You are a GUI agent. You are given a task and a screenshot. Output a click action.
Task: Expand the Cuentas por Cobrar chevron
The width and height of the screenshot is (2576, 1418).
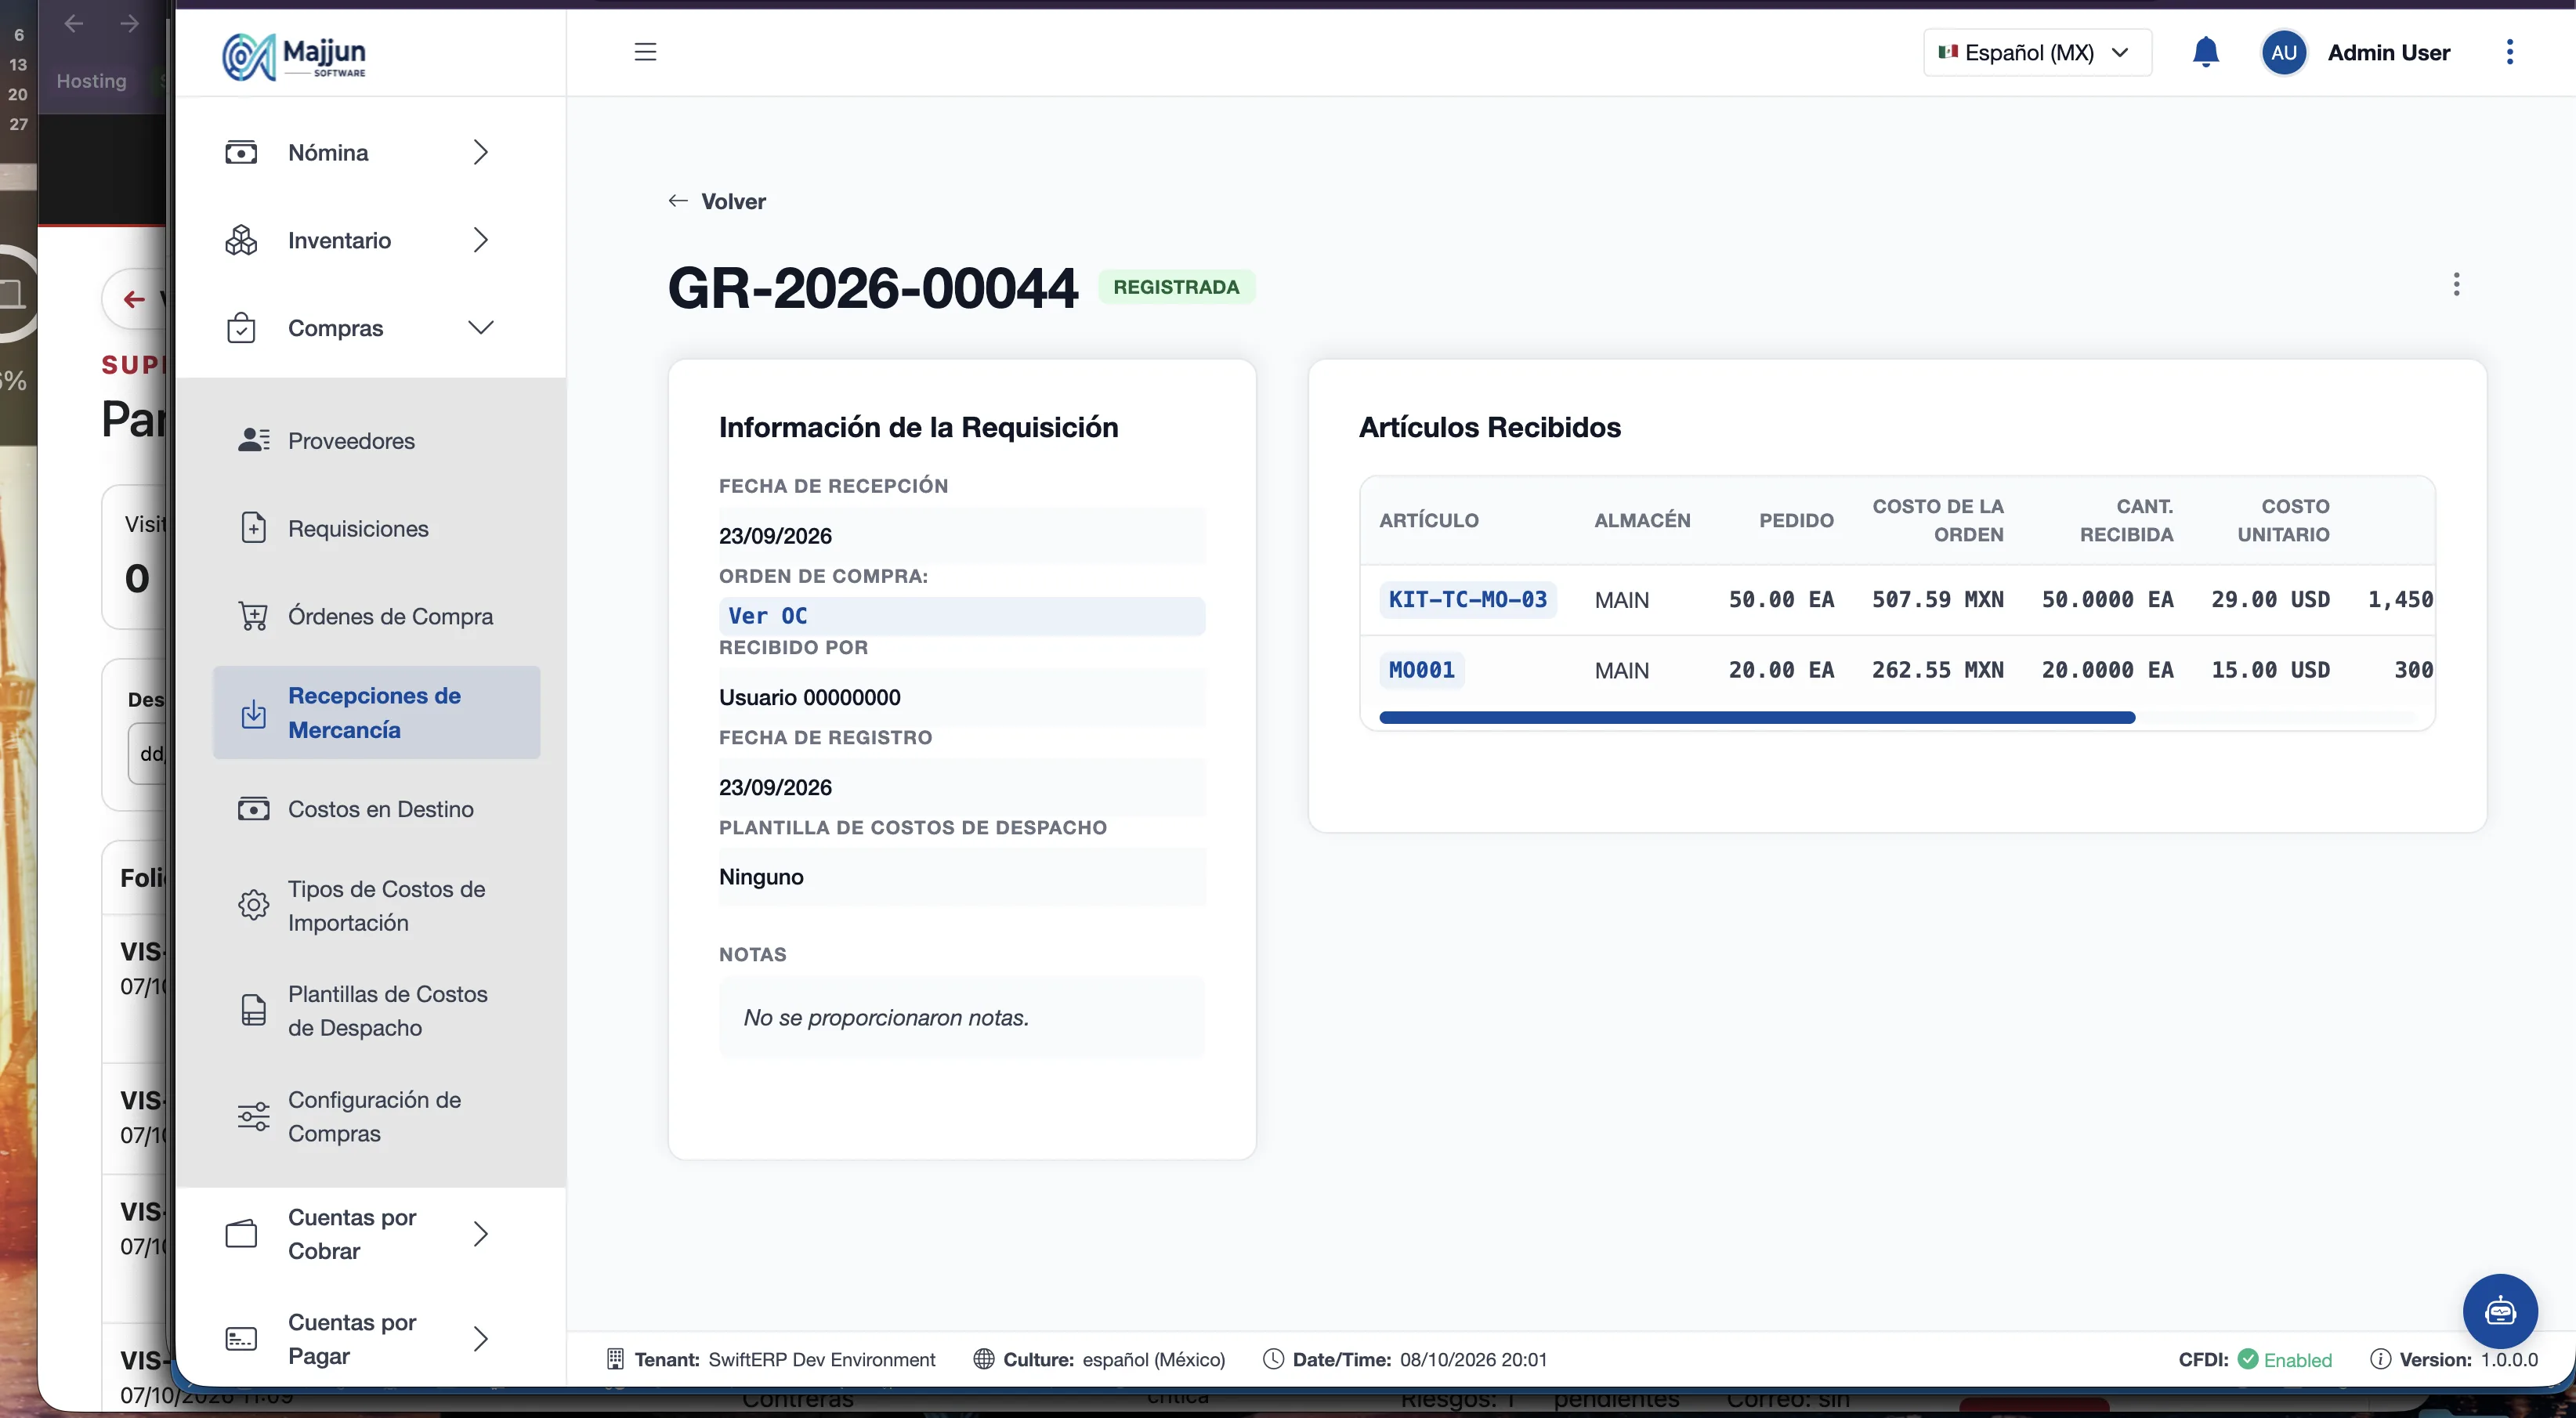click(480, 1234)
